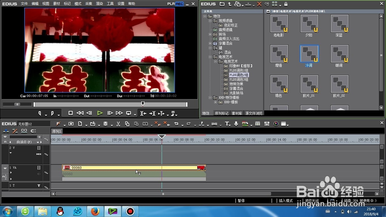Image resolution: width=386 pixels, height=217 pixels.
Task: Cut the selected clip with scissors icon
Action: pos(118,124)
